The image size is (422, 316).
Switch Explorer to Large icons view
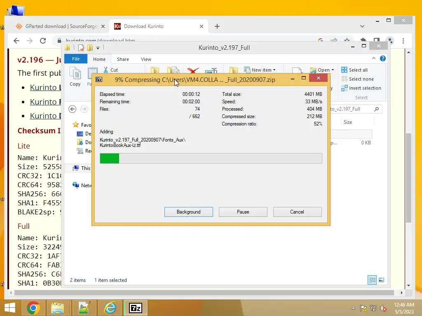[381, 280]
